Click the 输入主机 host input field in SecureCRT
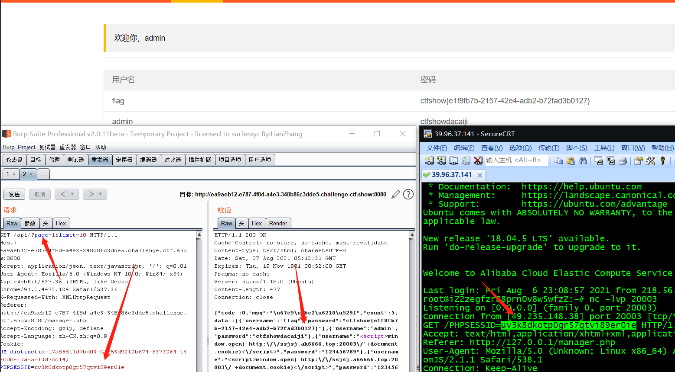675x372 pixels. [516, 160]
